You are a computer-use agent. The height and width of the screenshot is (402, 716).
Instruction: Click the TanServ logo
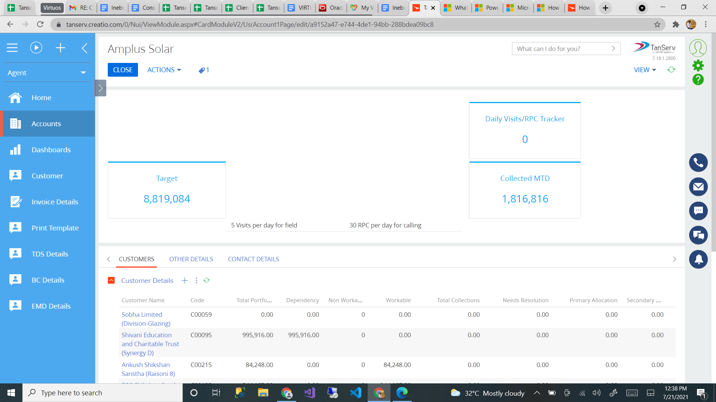[654, 48]
